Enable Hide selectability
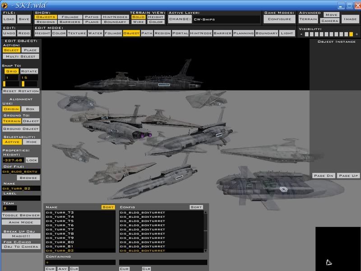The image size is (361, 271). tap(32, 142)
